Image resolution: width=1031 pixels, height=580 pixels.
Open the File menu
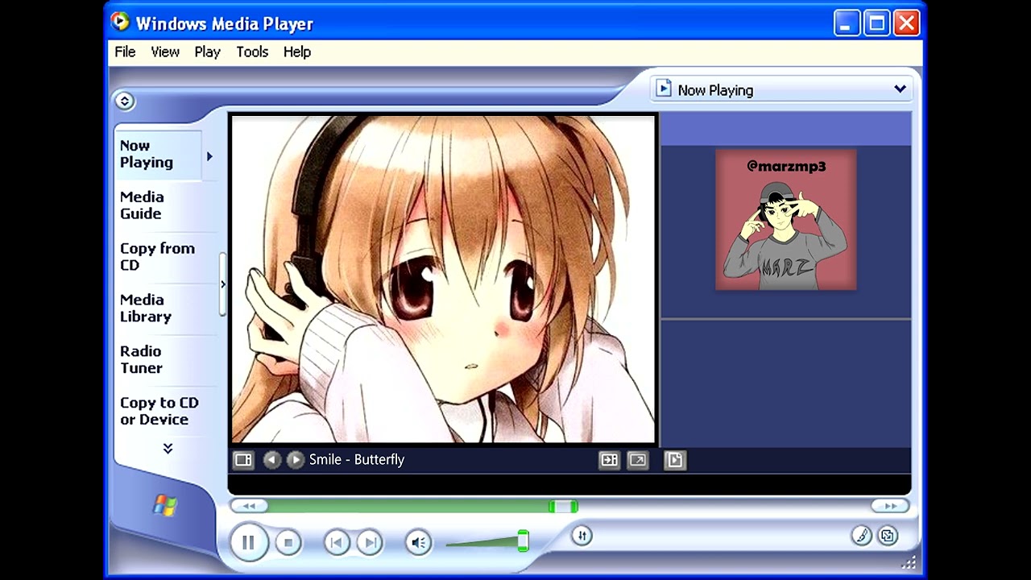(125, 52)
